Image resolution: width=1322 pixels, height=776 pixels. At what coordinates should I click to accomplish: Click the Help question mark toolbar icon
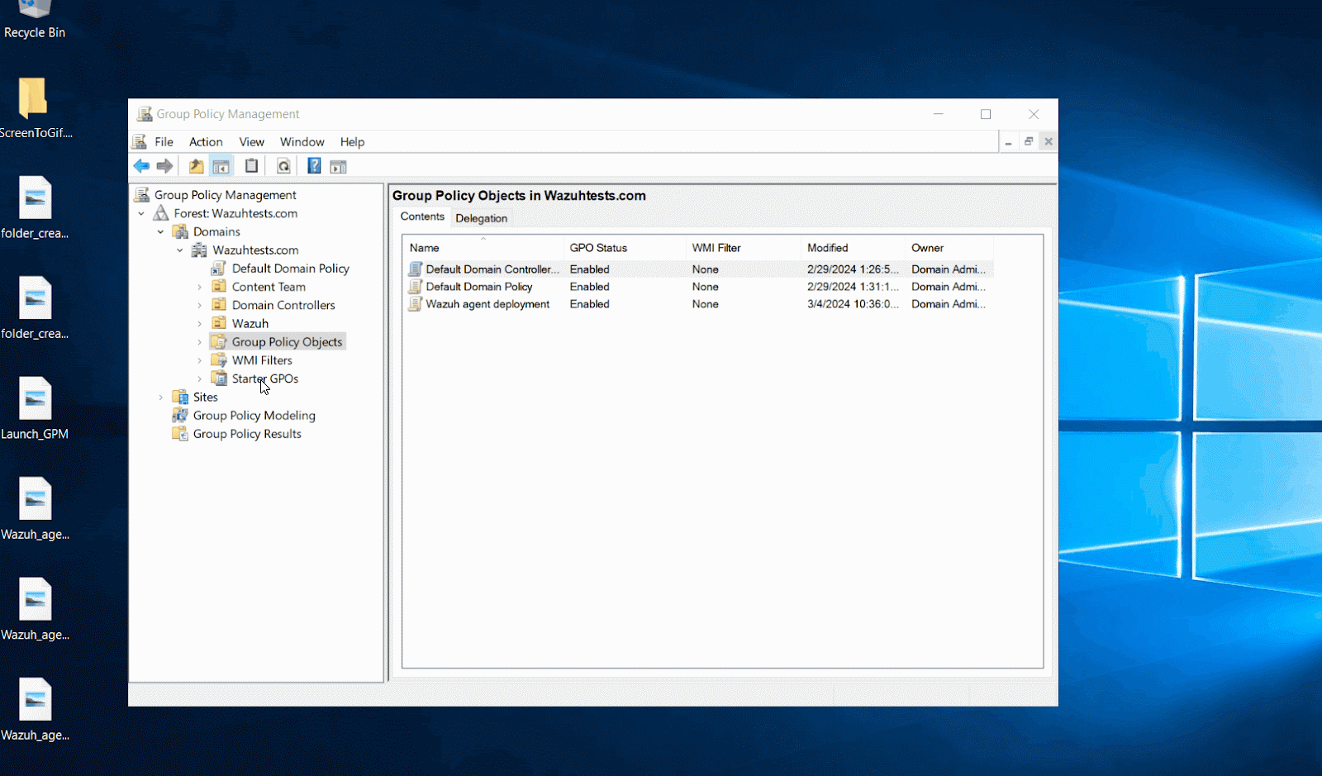pos(314,165)
